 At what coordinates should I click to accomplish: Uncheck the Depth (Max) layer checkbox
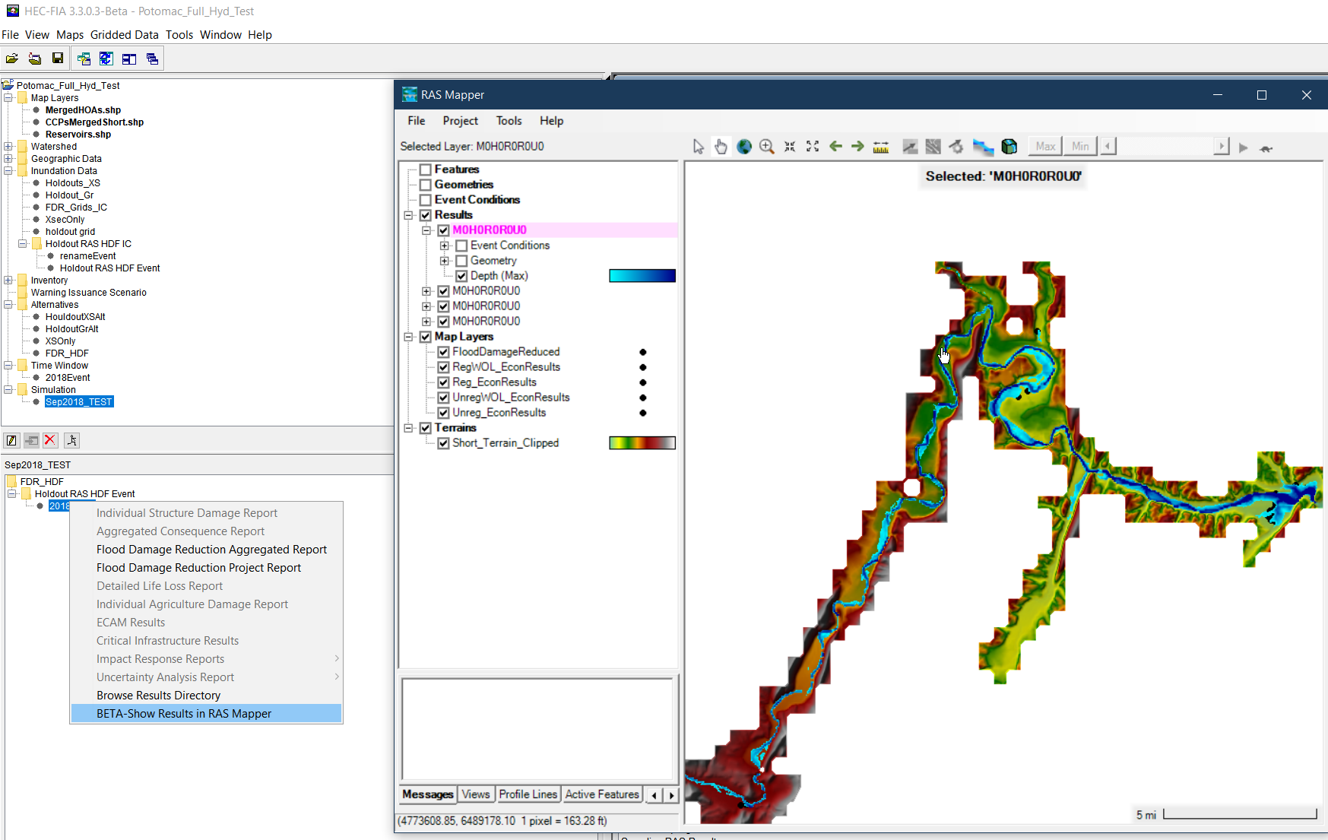click(461, 276)
